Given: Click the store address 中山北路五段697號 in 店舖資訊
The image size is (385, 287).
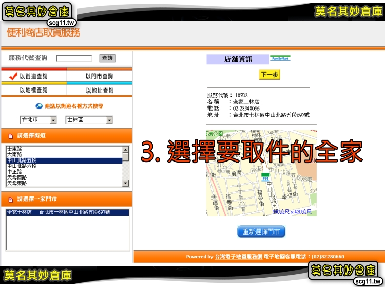Looking at the screenshot, I should [271, 115].
